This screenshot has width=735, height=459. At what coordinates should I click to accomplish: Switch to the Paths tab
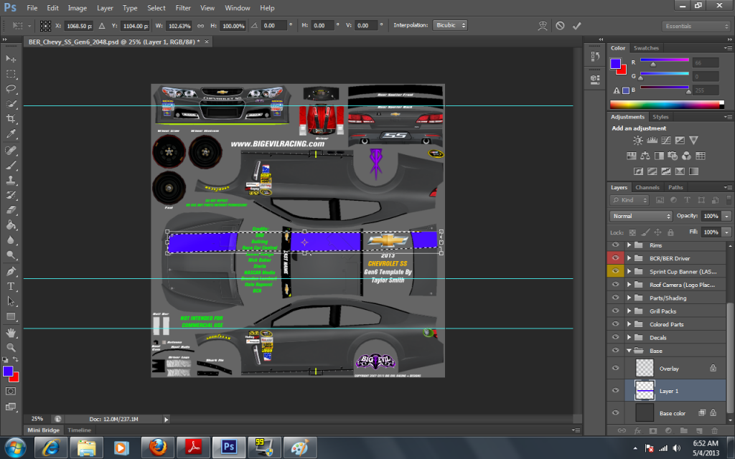[675, 187]
